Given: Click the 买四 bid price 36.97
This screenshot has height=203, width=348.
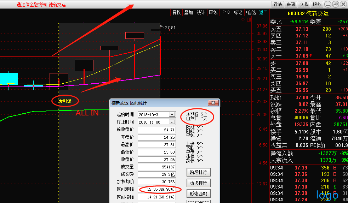Looking at the screenshot, I should click(302, 83).
